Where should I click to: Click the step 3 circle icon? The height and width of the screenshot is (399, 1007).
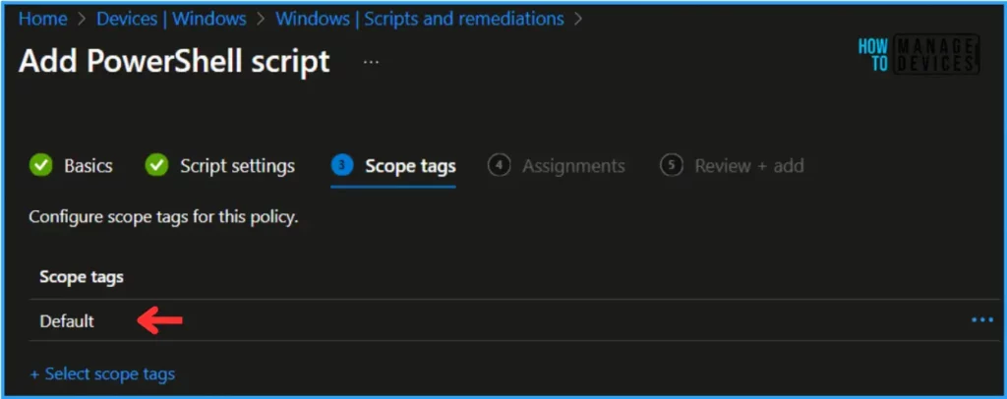(x=341, y=165)
